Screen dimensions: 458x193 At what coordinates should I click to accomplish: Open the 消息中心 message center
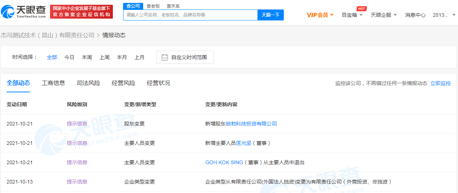(x=415, y=15)
